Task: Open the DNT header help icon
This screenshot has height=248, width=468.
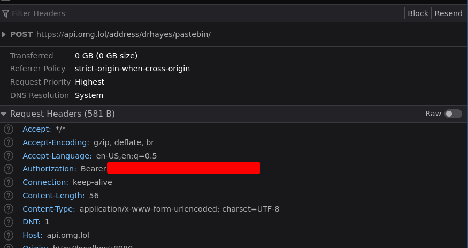Action: pos(9,222)
